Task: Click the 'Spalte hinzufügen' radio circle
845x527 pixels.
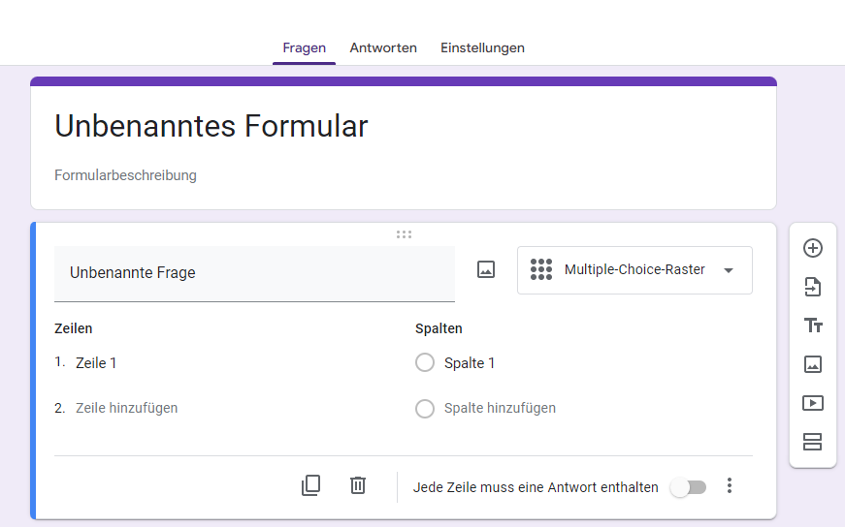Action: (x=424, y=409)
